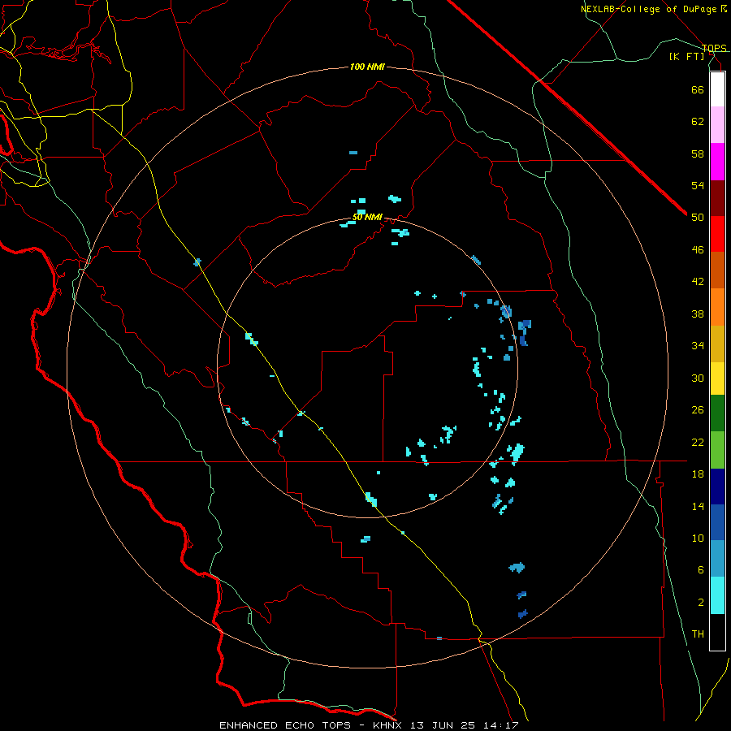Click the legend value '14'
The height and width of the screenshot is (731, 731).
point(698,506)
